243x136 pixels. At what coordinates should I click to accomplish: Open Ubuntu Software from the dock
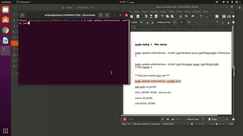point(5,20)
